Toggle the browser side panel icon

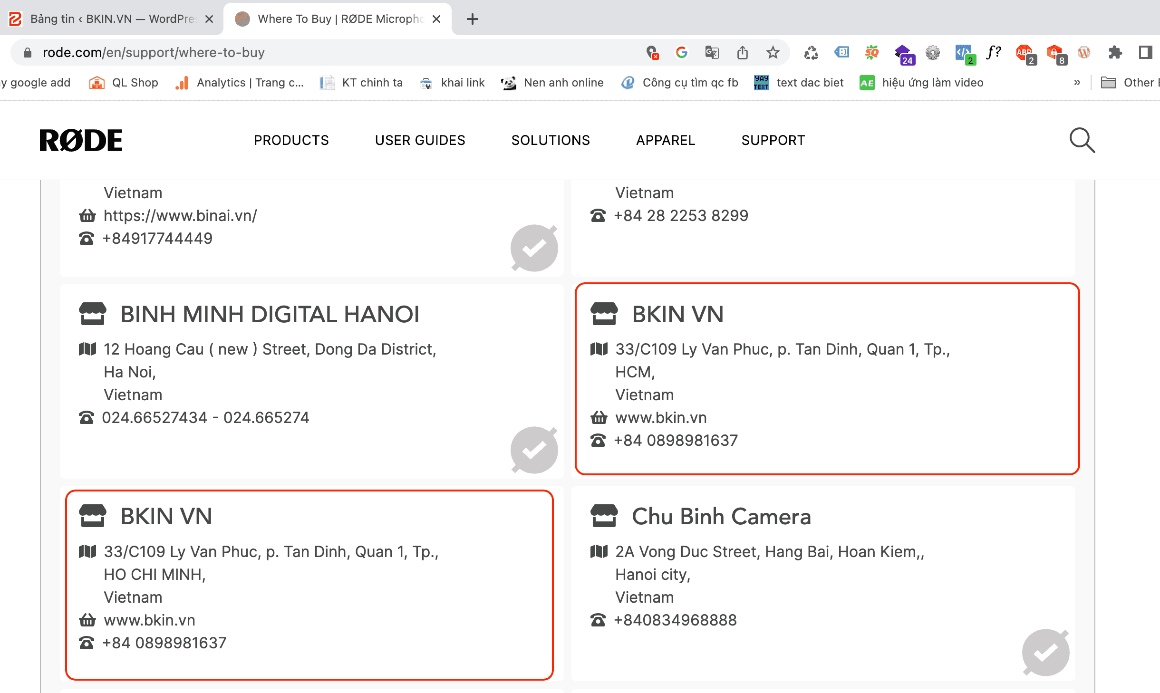coord(1145,52)
